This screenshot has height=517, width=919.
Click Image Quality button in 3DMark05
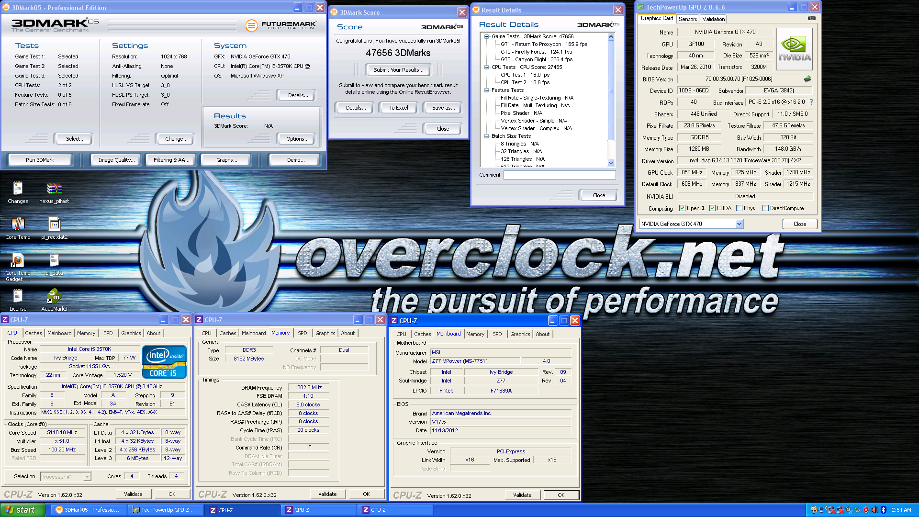coord(116,160)
